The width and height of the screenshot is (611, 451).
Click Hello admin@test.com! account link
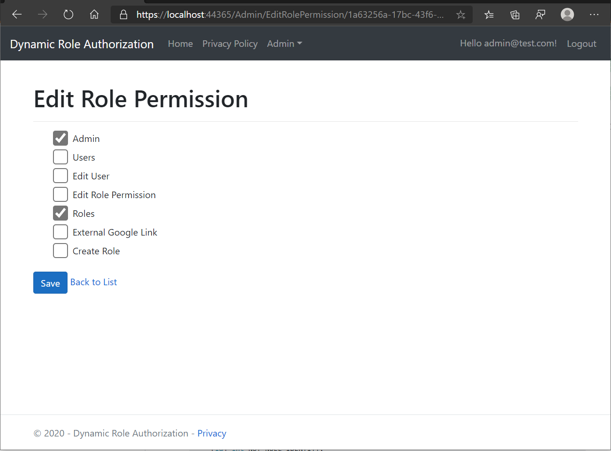tap(508, 43)
